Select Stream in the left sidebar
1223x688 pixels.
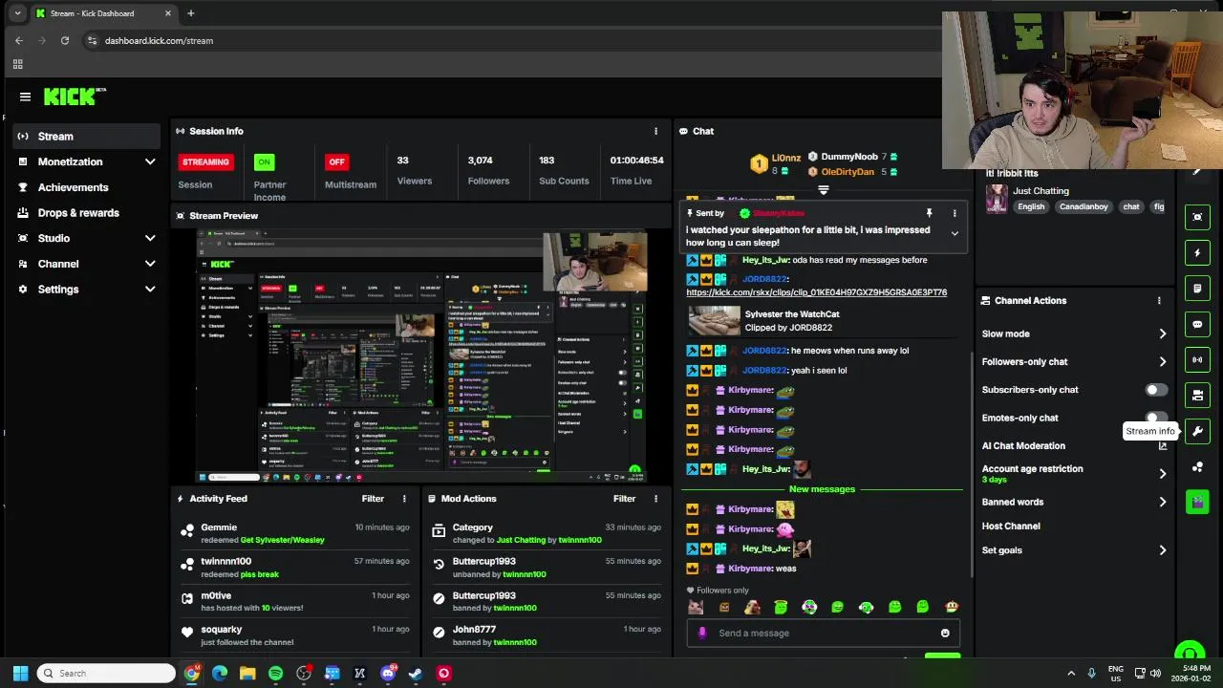tap(86, 137)
